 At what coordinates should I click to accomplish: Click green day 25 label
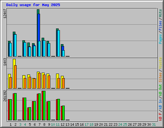click(x=125, y=124)
